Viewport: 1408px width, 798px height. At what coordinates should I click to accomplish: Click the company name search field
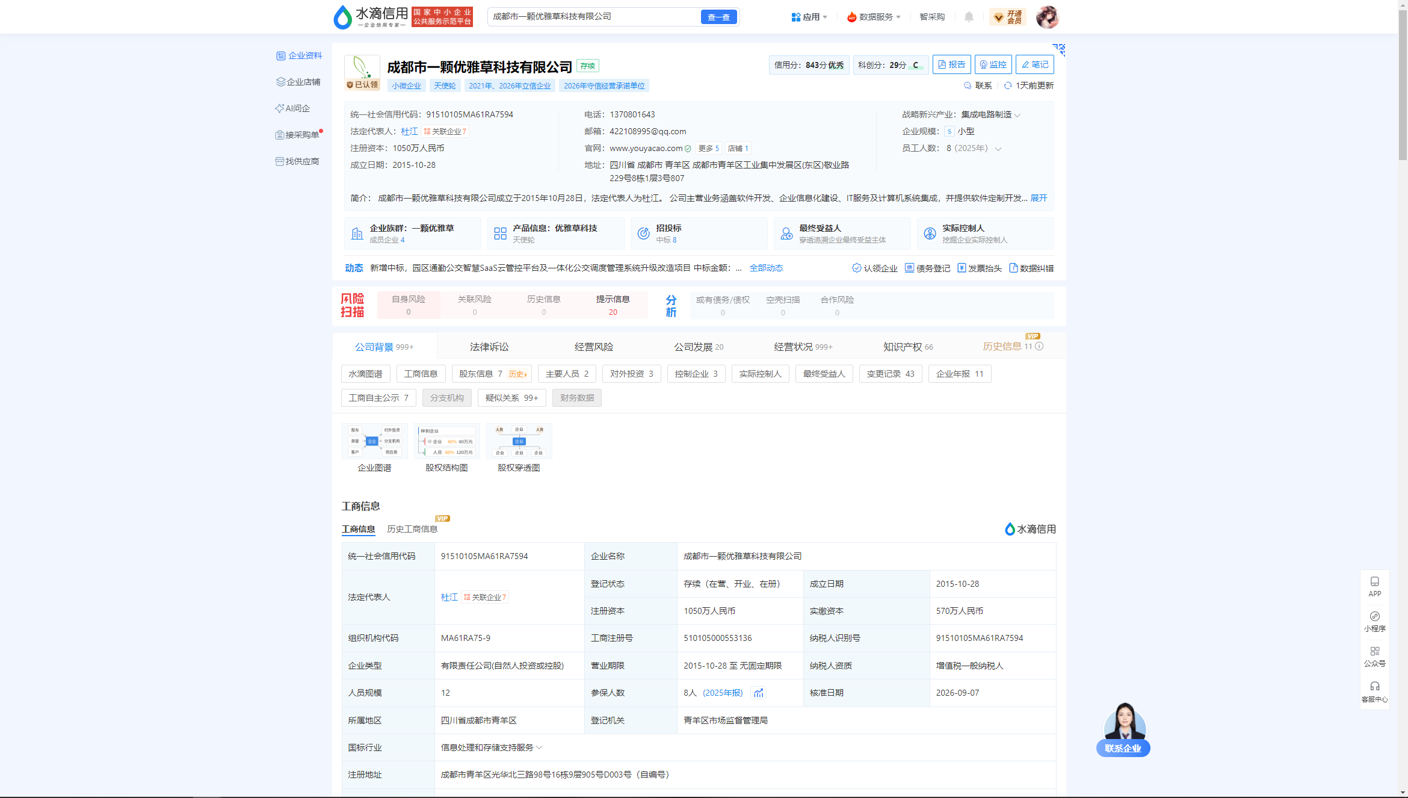click(594, 17)
